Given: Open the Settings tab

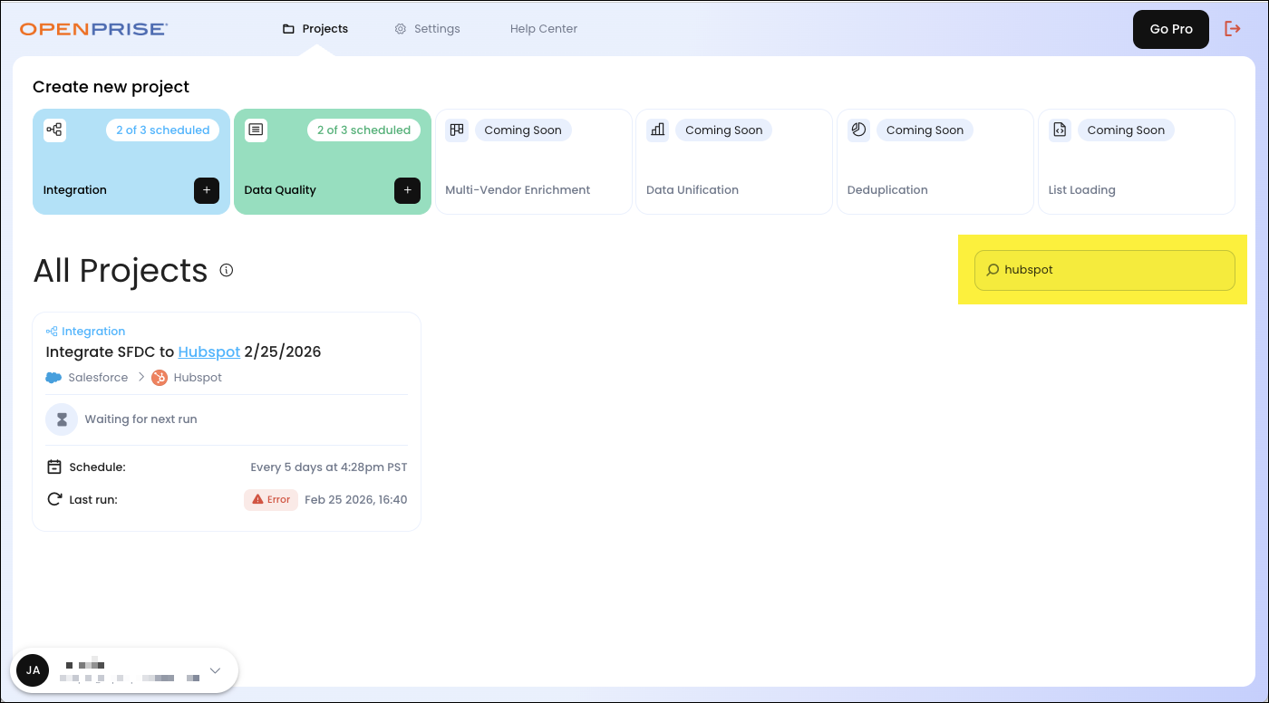Looking at the screenshot, I should click(x=428, y=29).
